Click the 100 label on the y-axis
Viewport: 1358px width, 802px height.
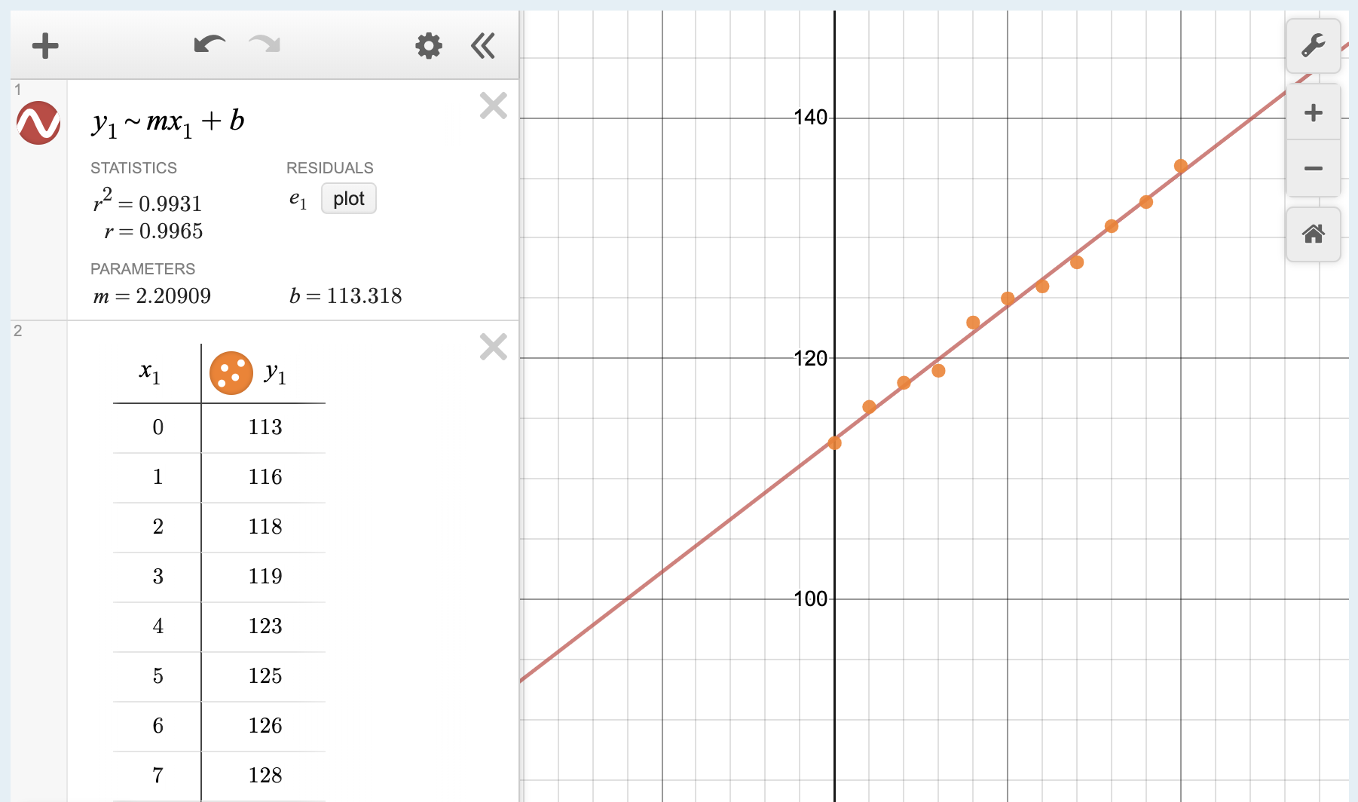pos(811,599)
